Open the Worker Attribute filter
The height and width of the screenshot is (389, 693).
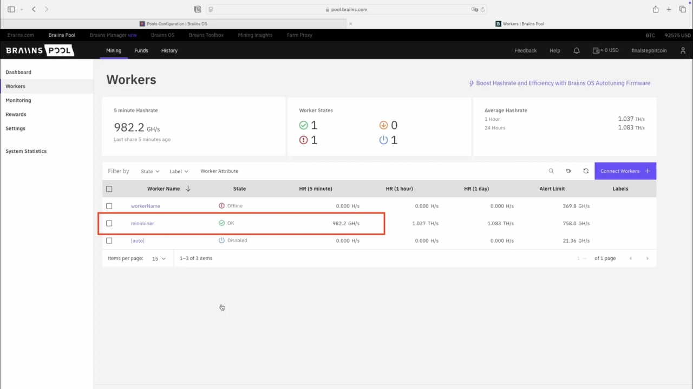click(x=219, y=171)
